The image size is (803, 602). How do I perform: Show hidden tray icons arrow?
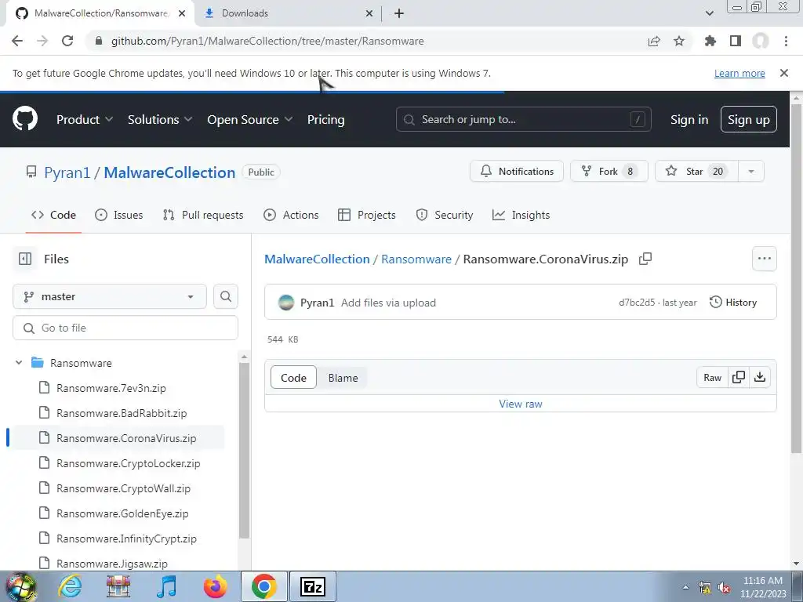click(685, 588)
